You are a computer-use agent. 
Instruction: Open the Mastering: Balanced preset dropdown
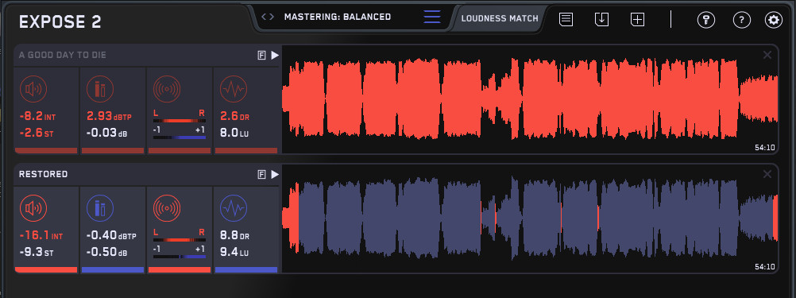338,17
